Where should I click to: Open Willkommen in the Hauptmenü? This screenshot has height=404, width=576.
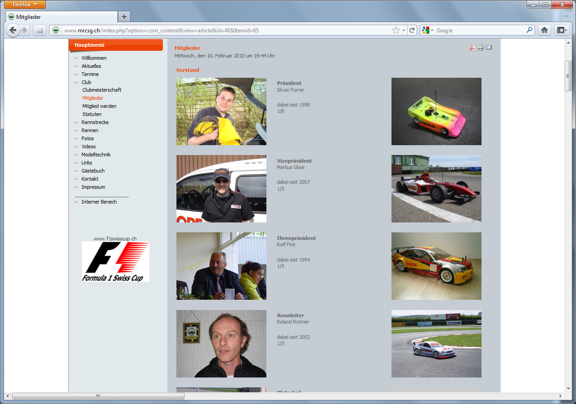point(94,58)
